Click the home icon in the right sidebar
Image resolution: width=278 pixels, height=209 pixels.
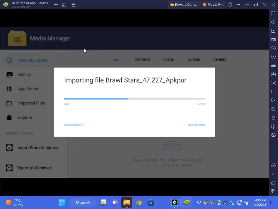[x=273, y=183]
